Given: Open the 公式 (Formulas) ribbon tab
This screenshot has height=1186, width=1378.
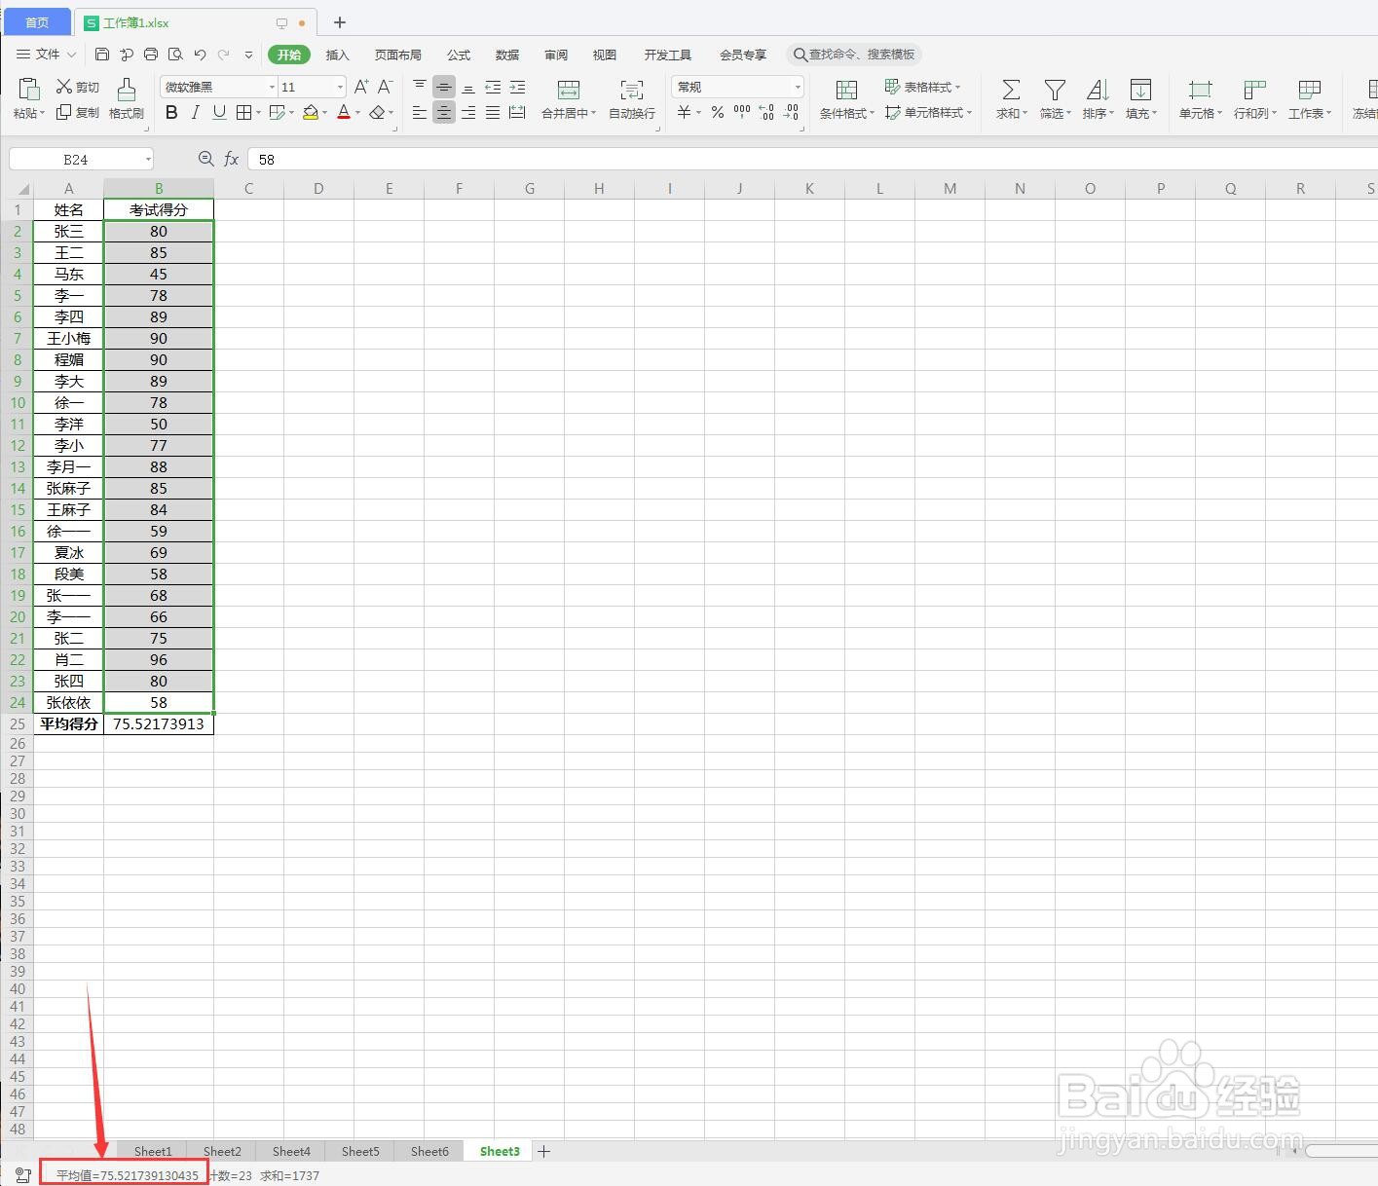Looking at the screenshot, I should click(459, 55).
